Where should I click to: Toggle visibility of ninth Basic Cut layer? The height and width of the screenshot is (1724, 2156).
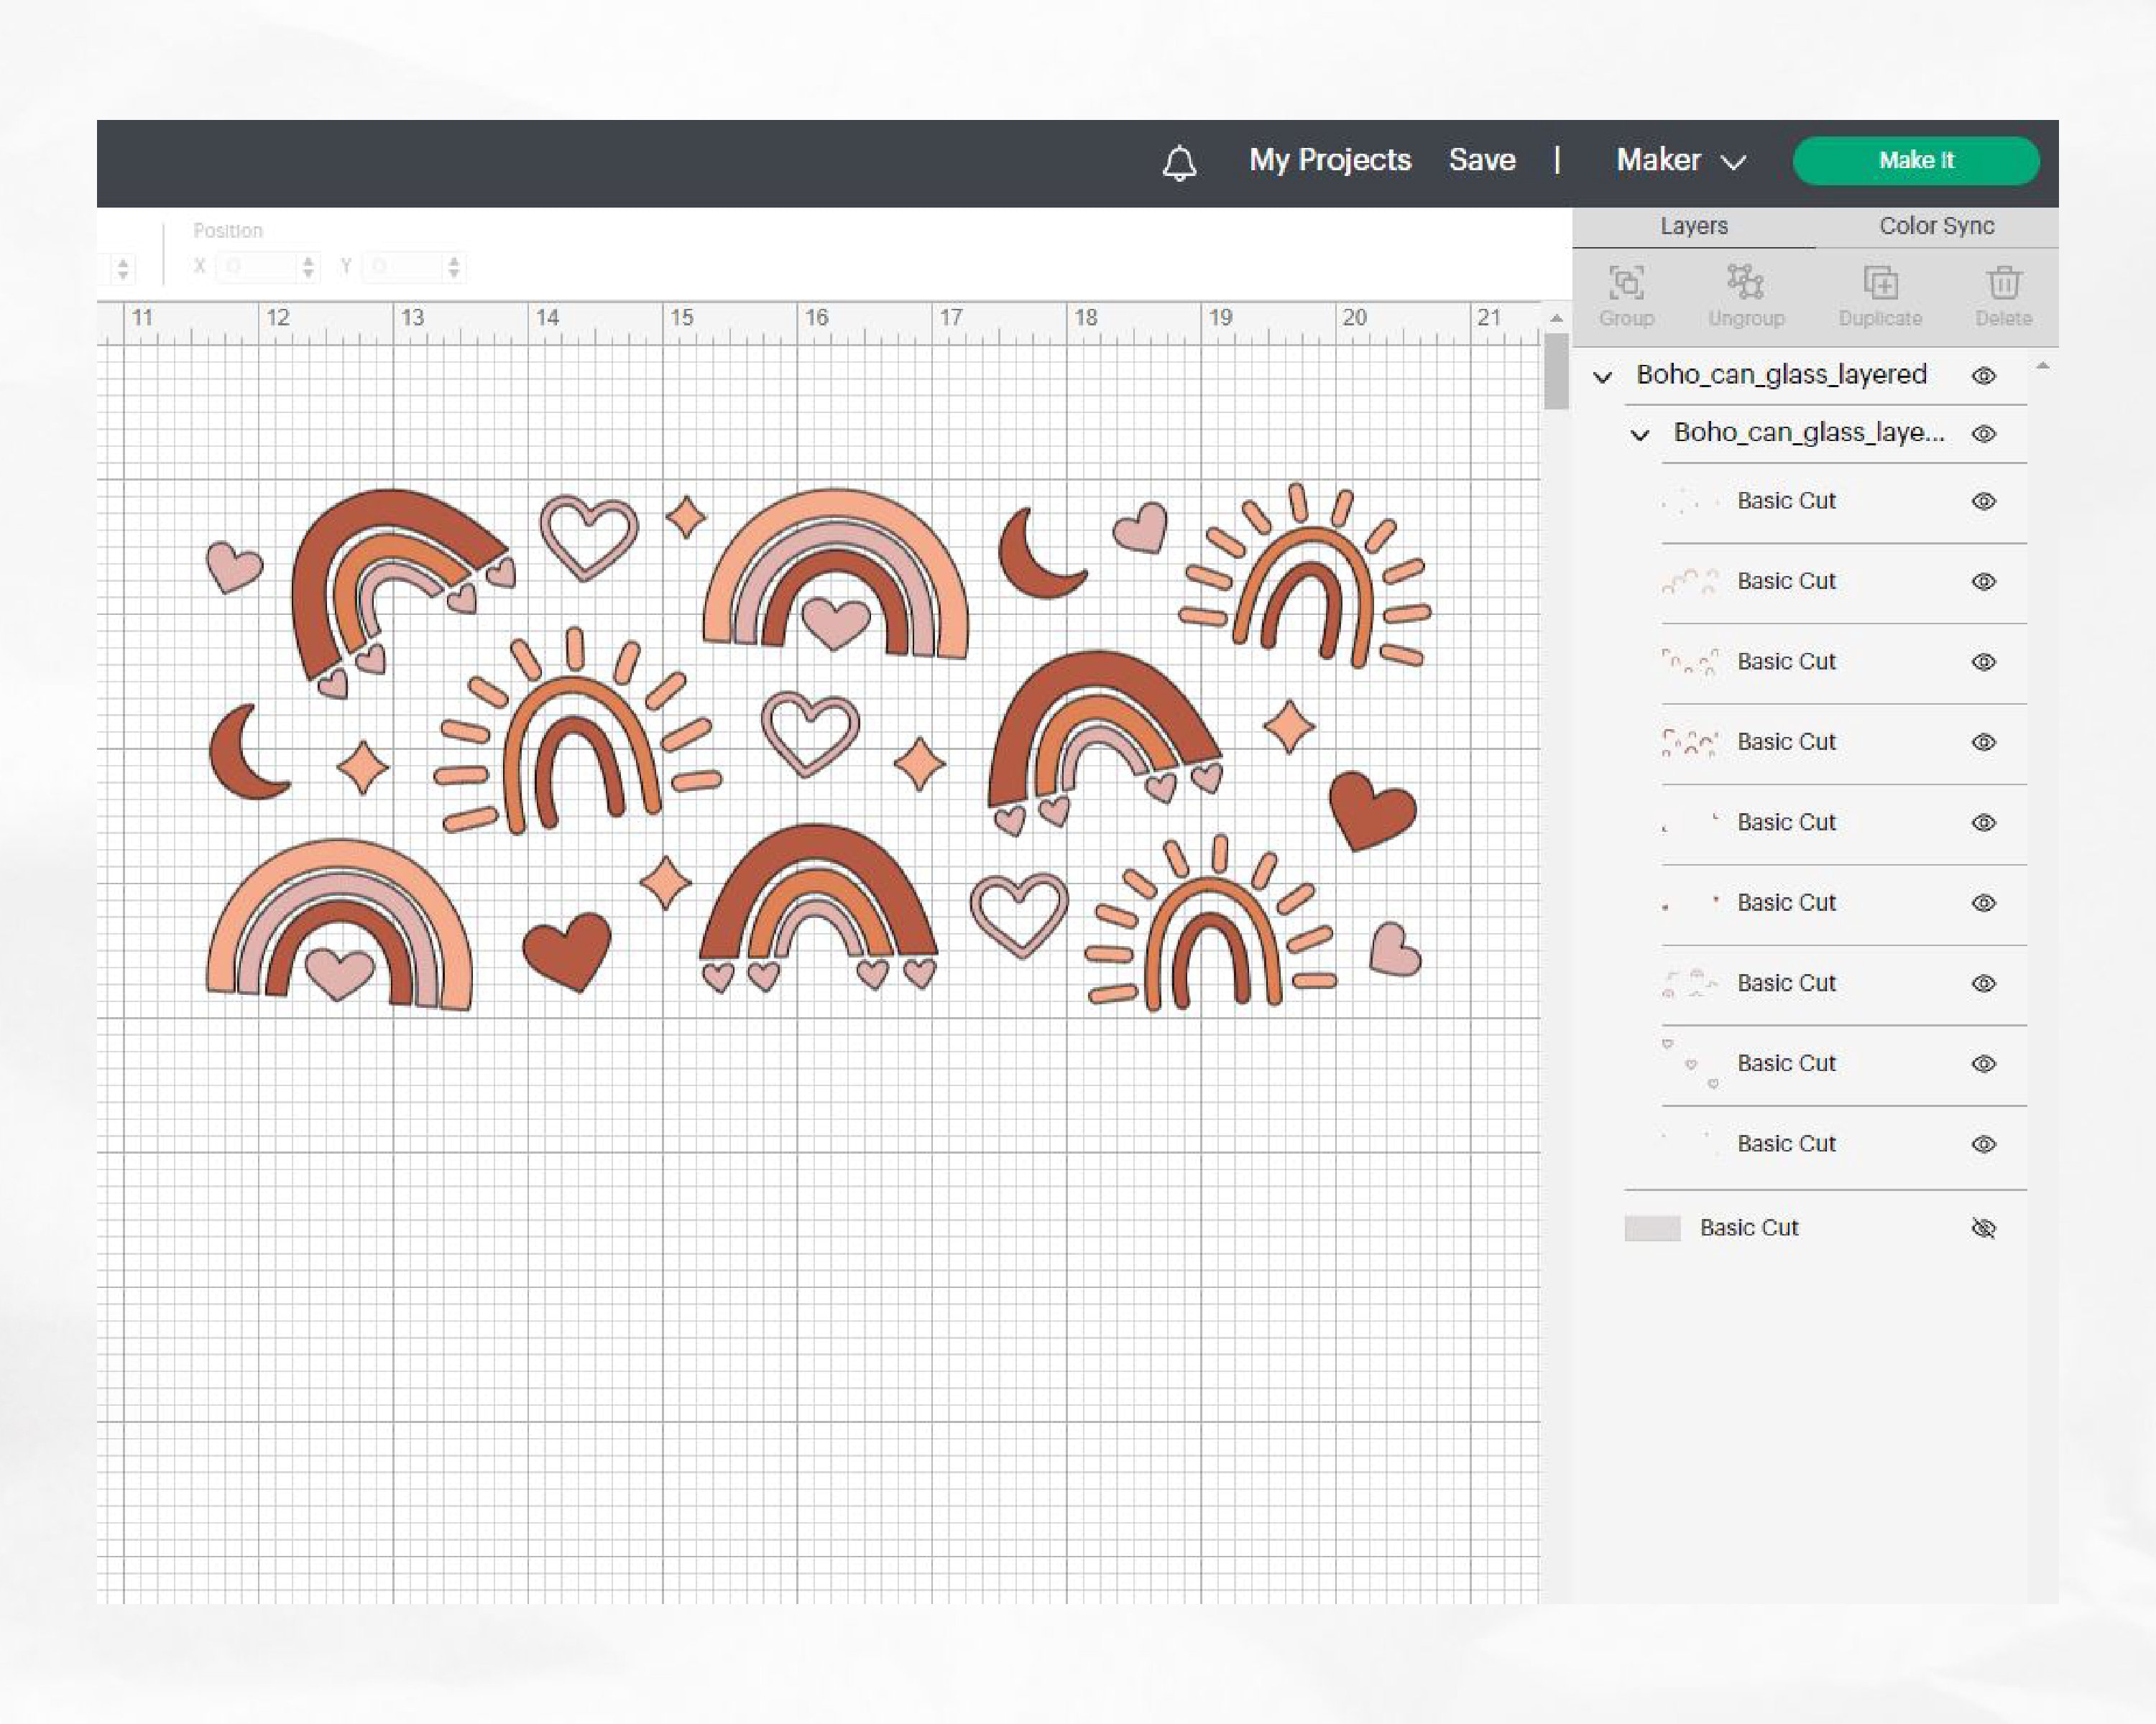pos(1984,1144)
